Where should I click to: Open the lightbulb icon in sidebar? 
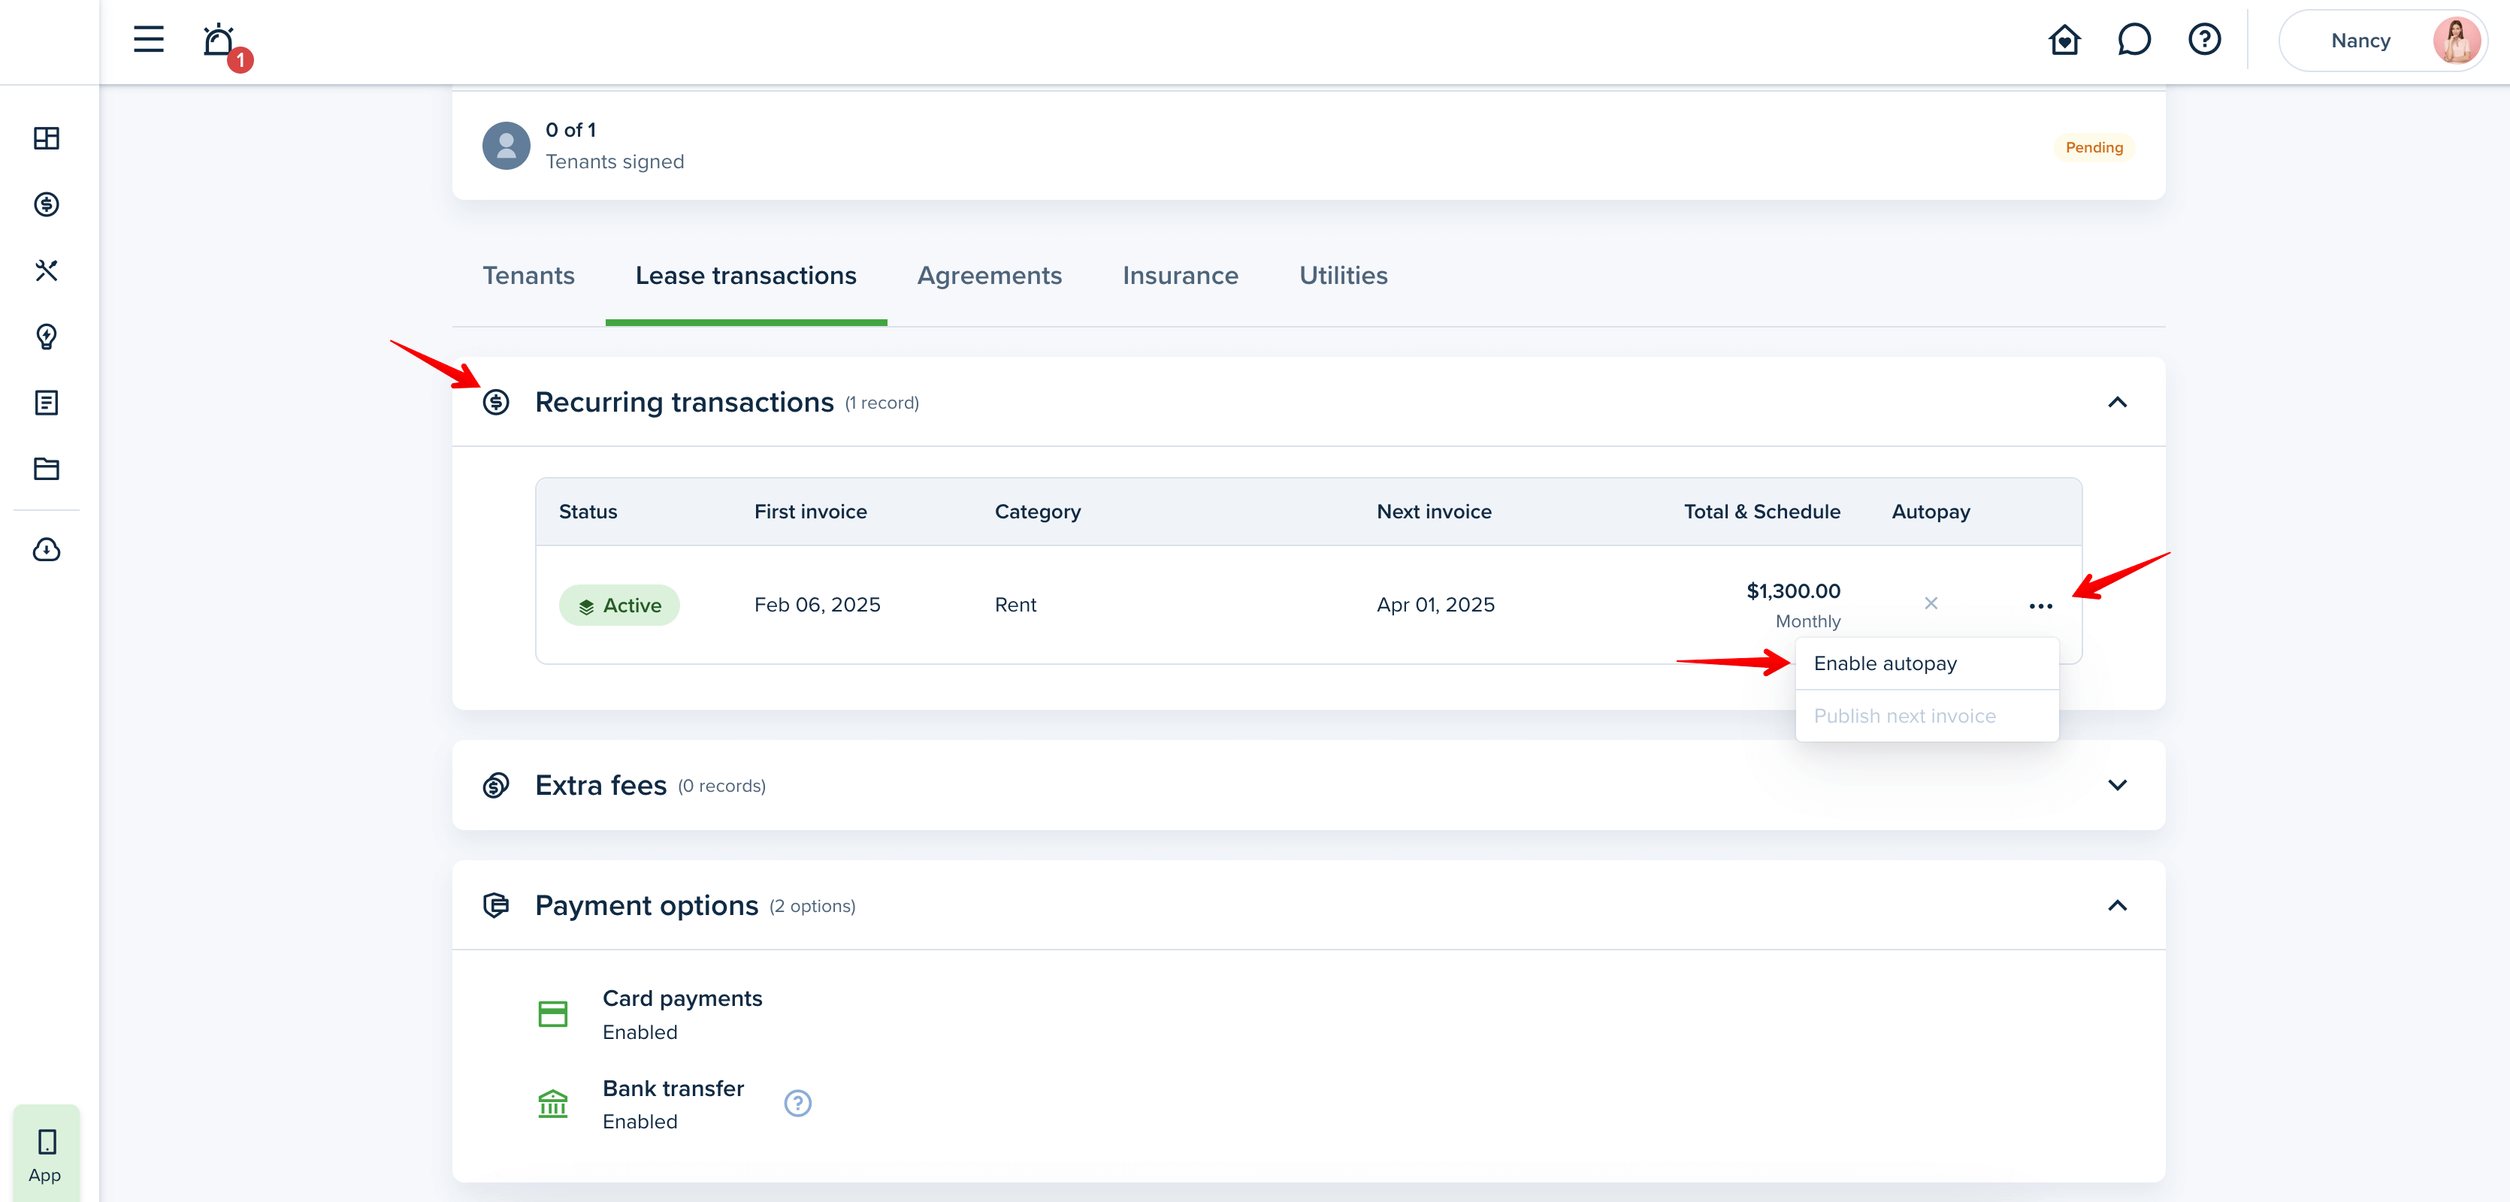pos(46,337)
